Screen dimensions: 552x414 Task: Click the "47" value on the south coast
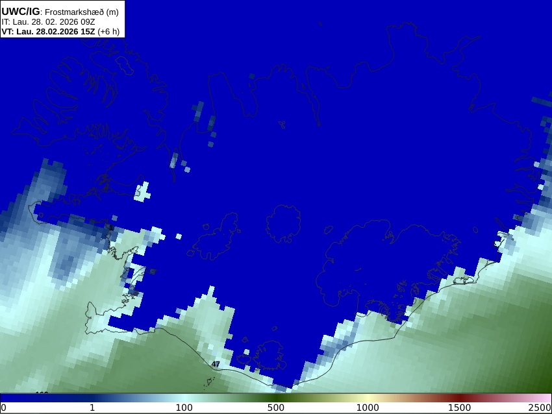[216, 364]
